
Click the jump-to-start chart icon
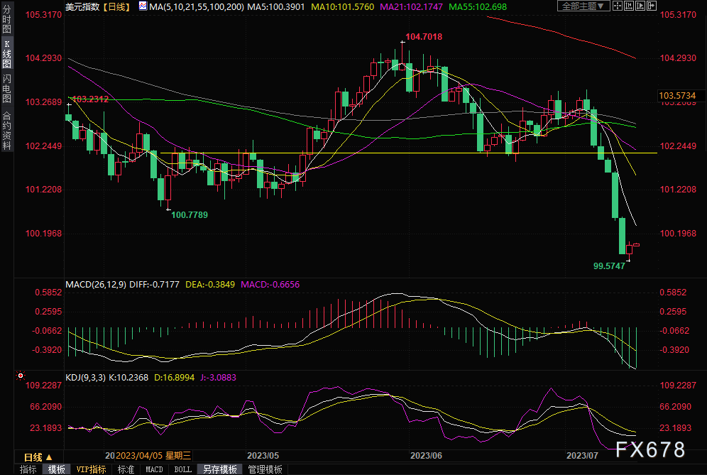point(628,6)
